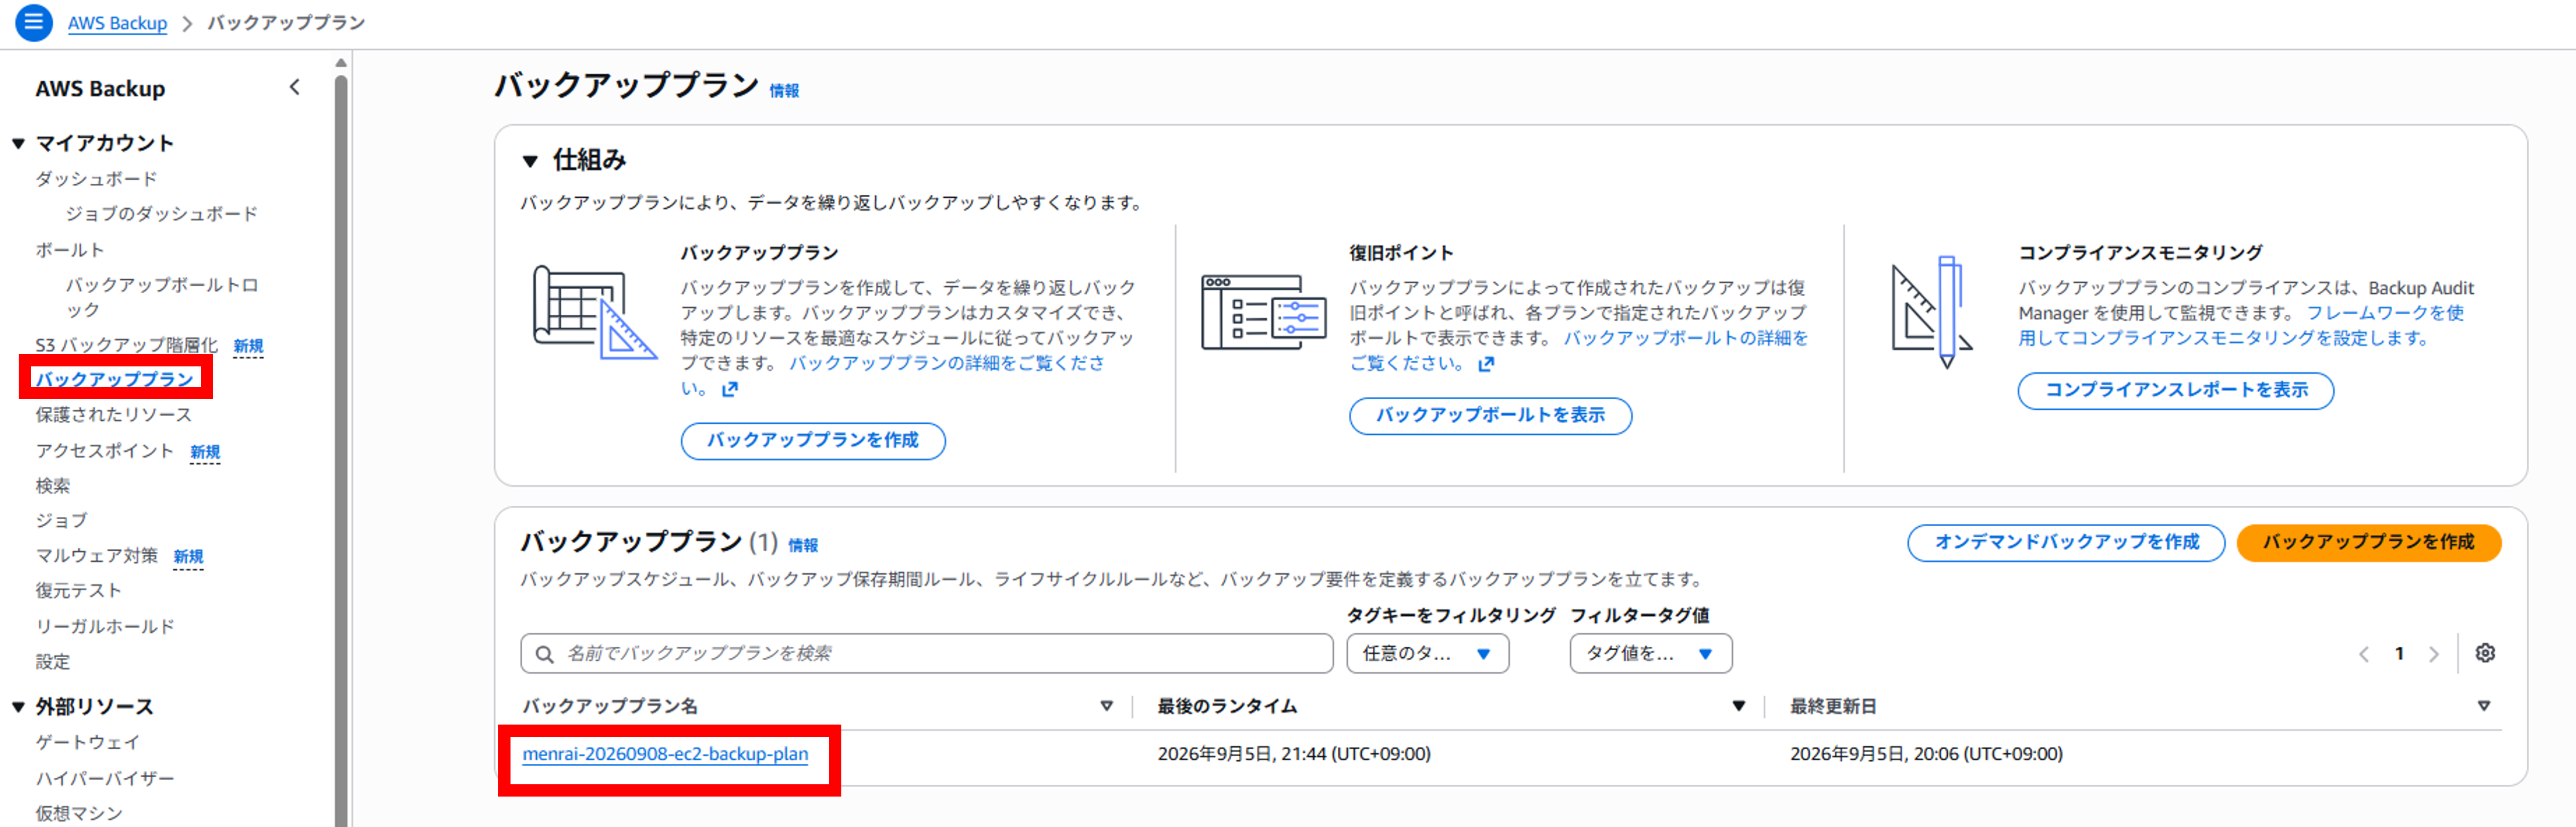Click the table preferences gear icon
The image size is (2576, 827).
point(2485,653)
